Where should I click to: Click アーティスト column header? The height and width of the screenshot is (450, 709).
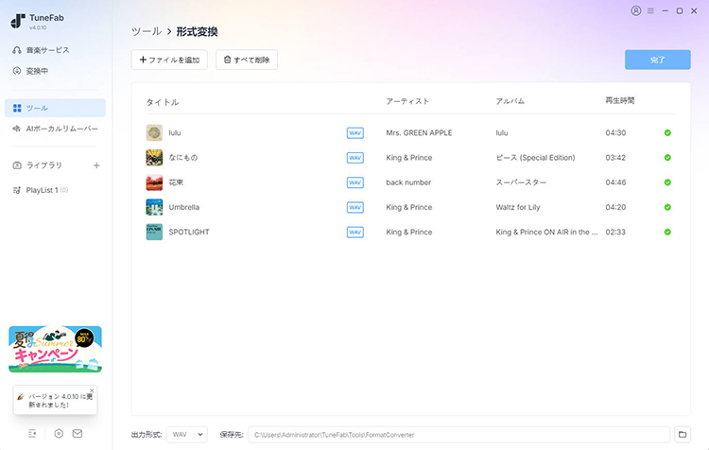(x=407, y=101)
